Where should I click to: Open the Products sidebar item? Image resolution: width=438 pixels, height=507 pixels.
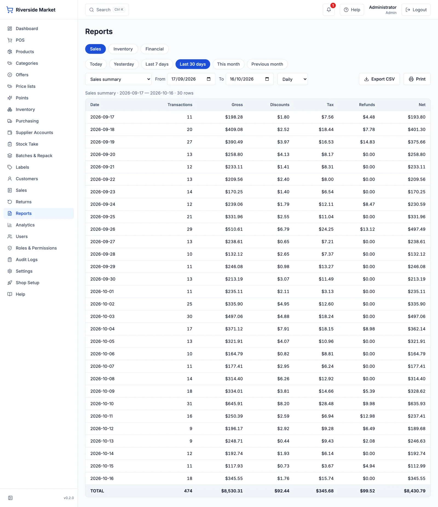point(39,52)
